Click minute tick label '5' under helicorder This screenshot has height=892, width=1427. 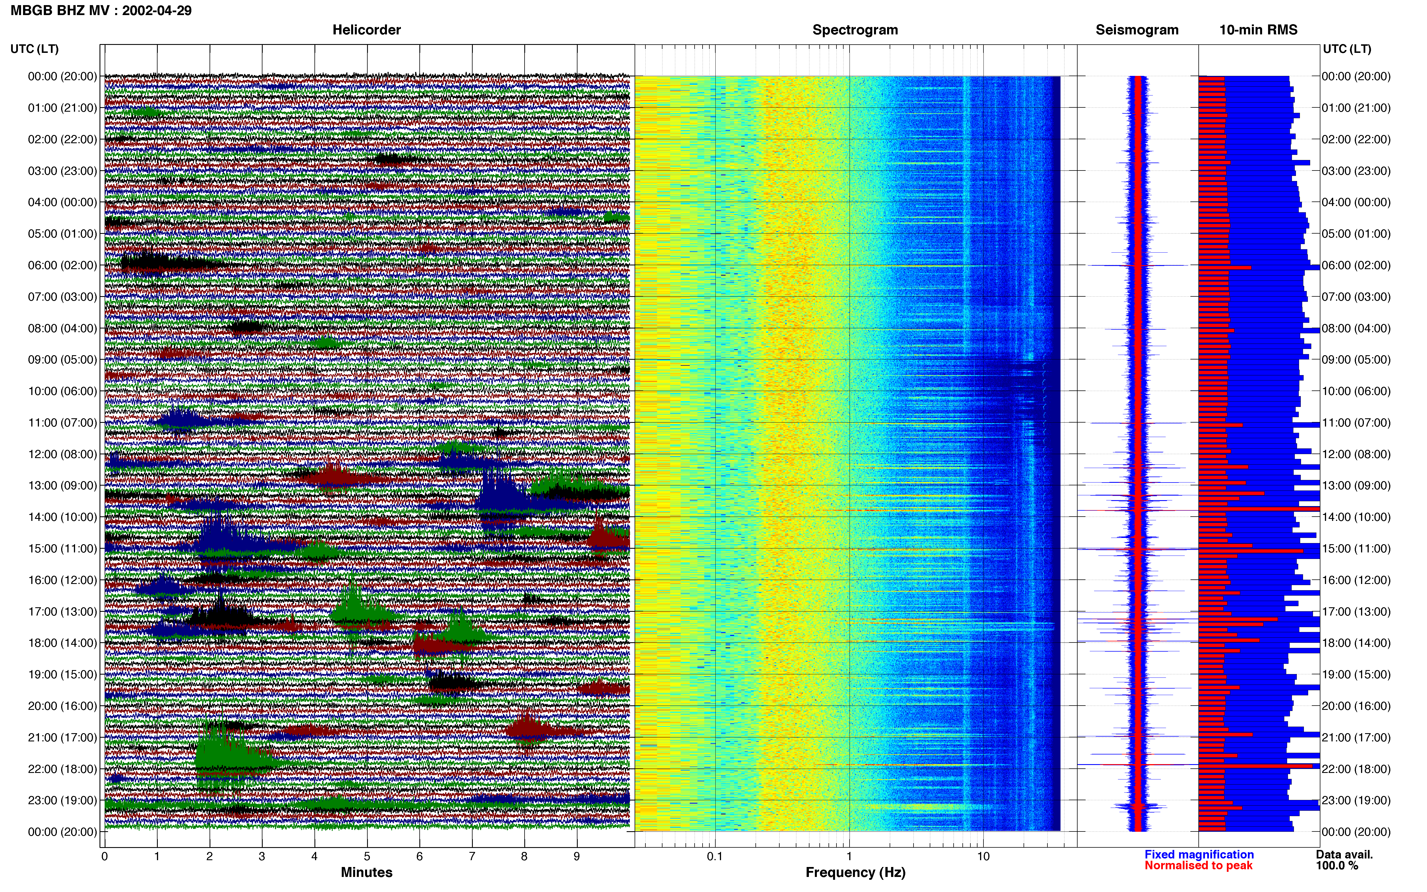coord(367,856)
